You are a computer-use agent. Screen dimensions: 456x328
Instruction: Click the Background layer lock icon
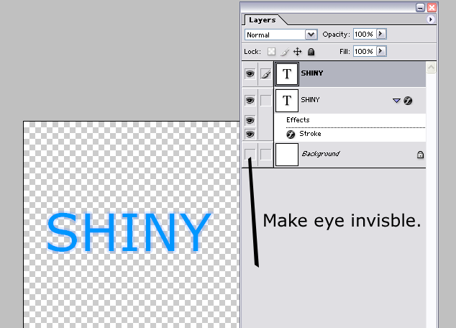click(x=420, y=155)
